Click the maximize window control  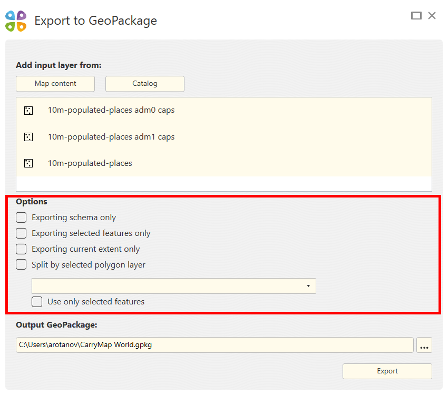coord(416,15)
